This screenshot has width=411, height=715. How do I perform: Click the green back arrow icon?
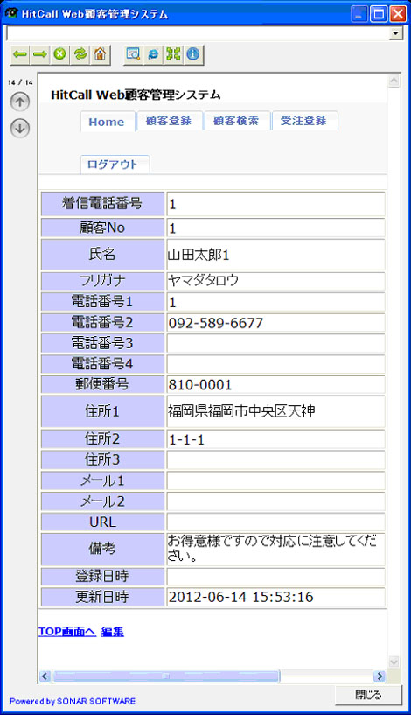19,55
